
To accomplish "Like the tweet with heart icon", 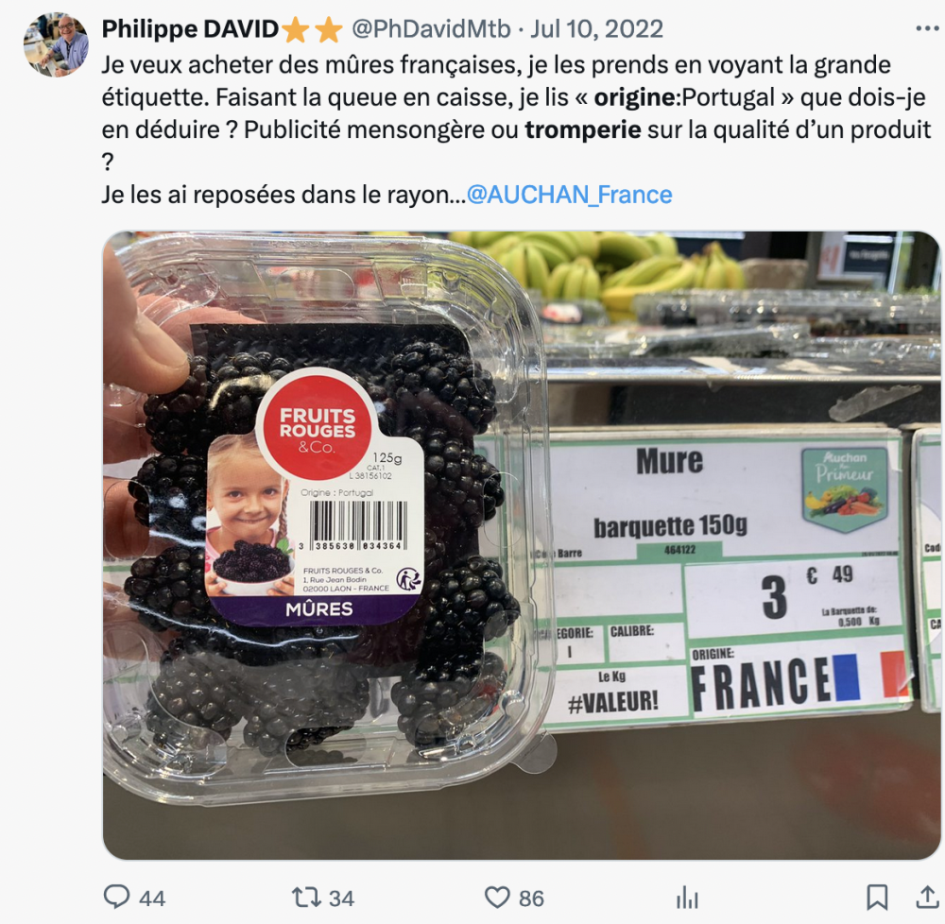I will [497, 898].
